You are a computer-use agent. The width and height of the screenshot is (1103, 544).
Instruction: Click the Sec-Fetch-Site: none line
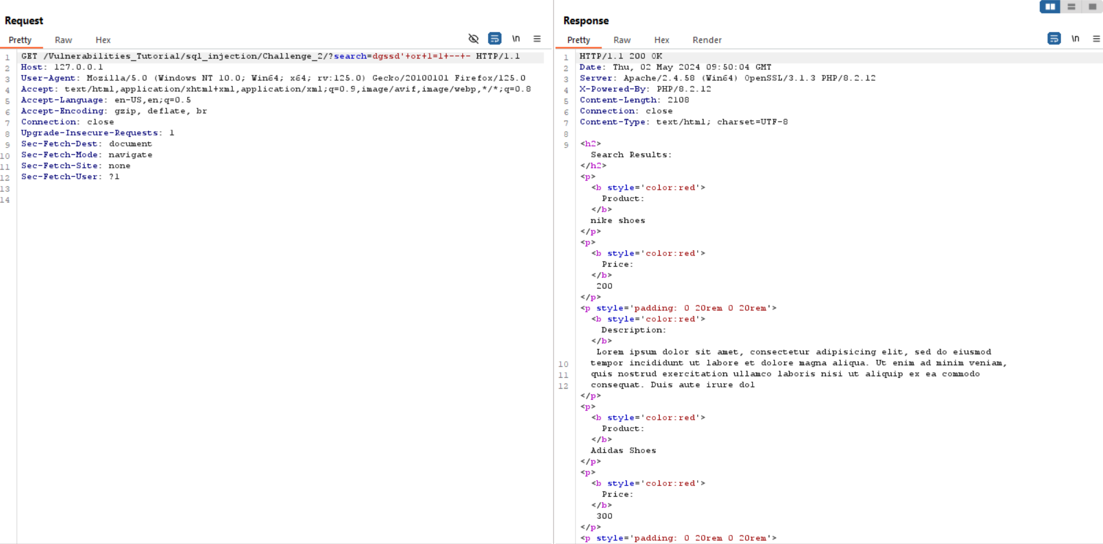tap(76, 166)
